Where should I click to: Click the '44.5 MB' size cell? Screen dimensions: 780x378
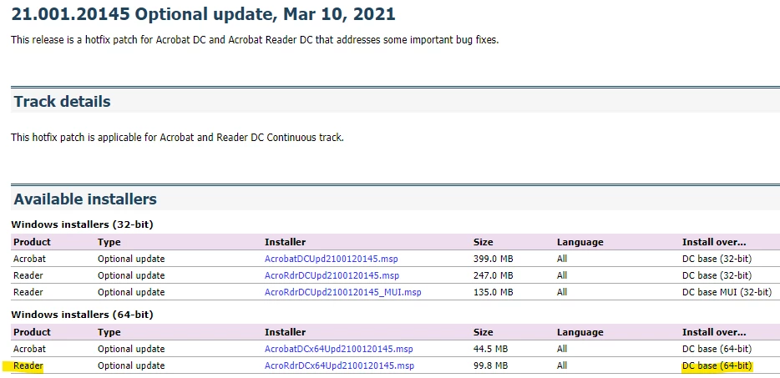pos(490,349)
